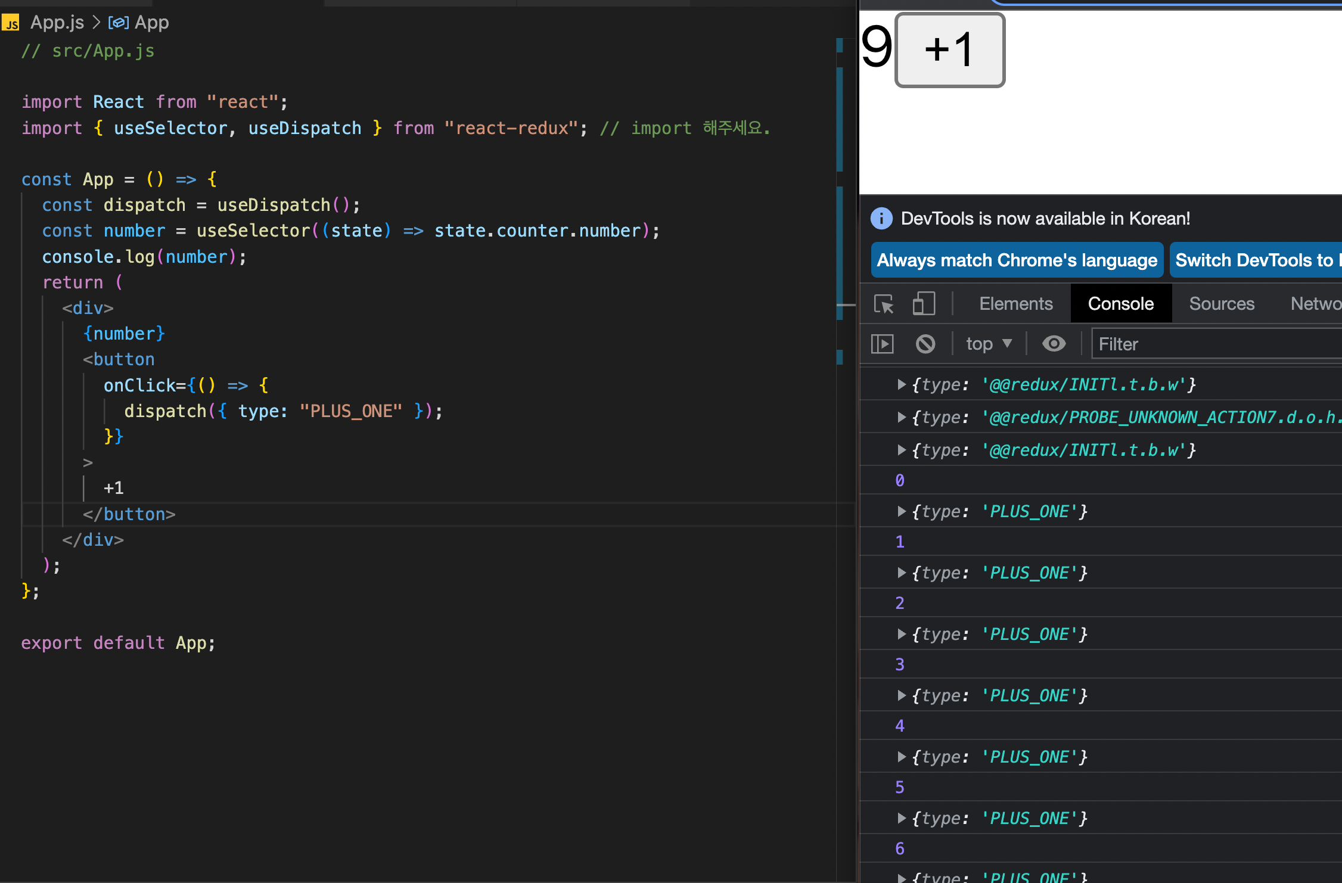Switch to the Elements tab

coord(1015,304)
